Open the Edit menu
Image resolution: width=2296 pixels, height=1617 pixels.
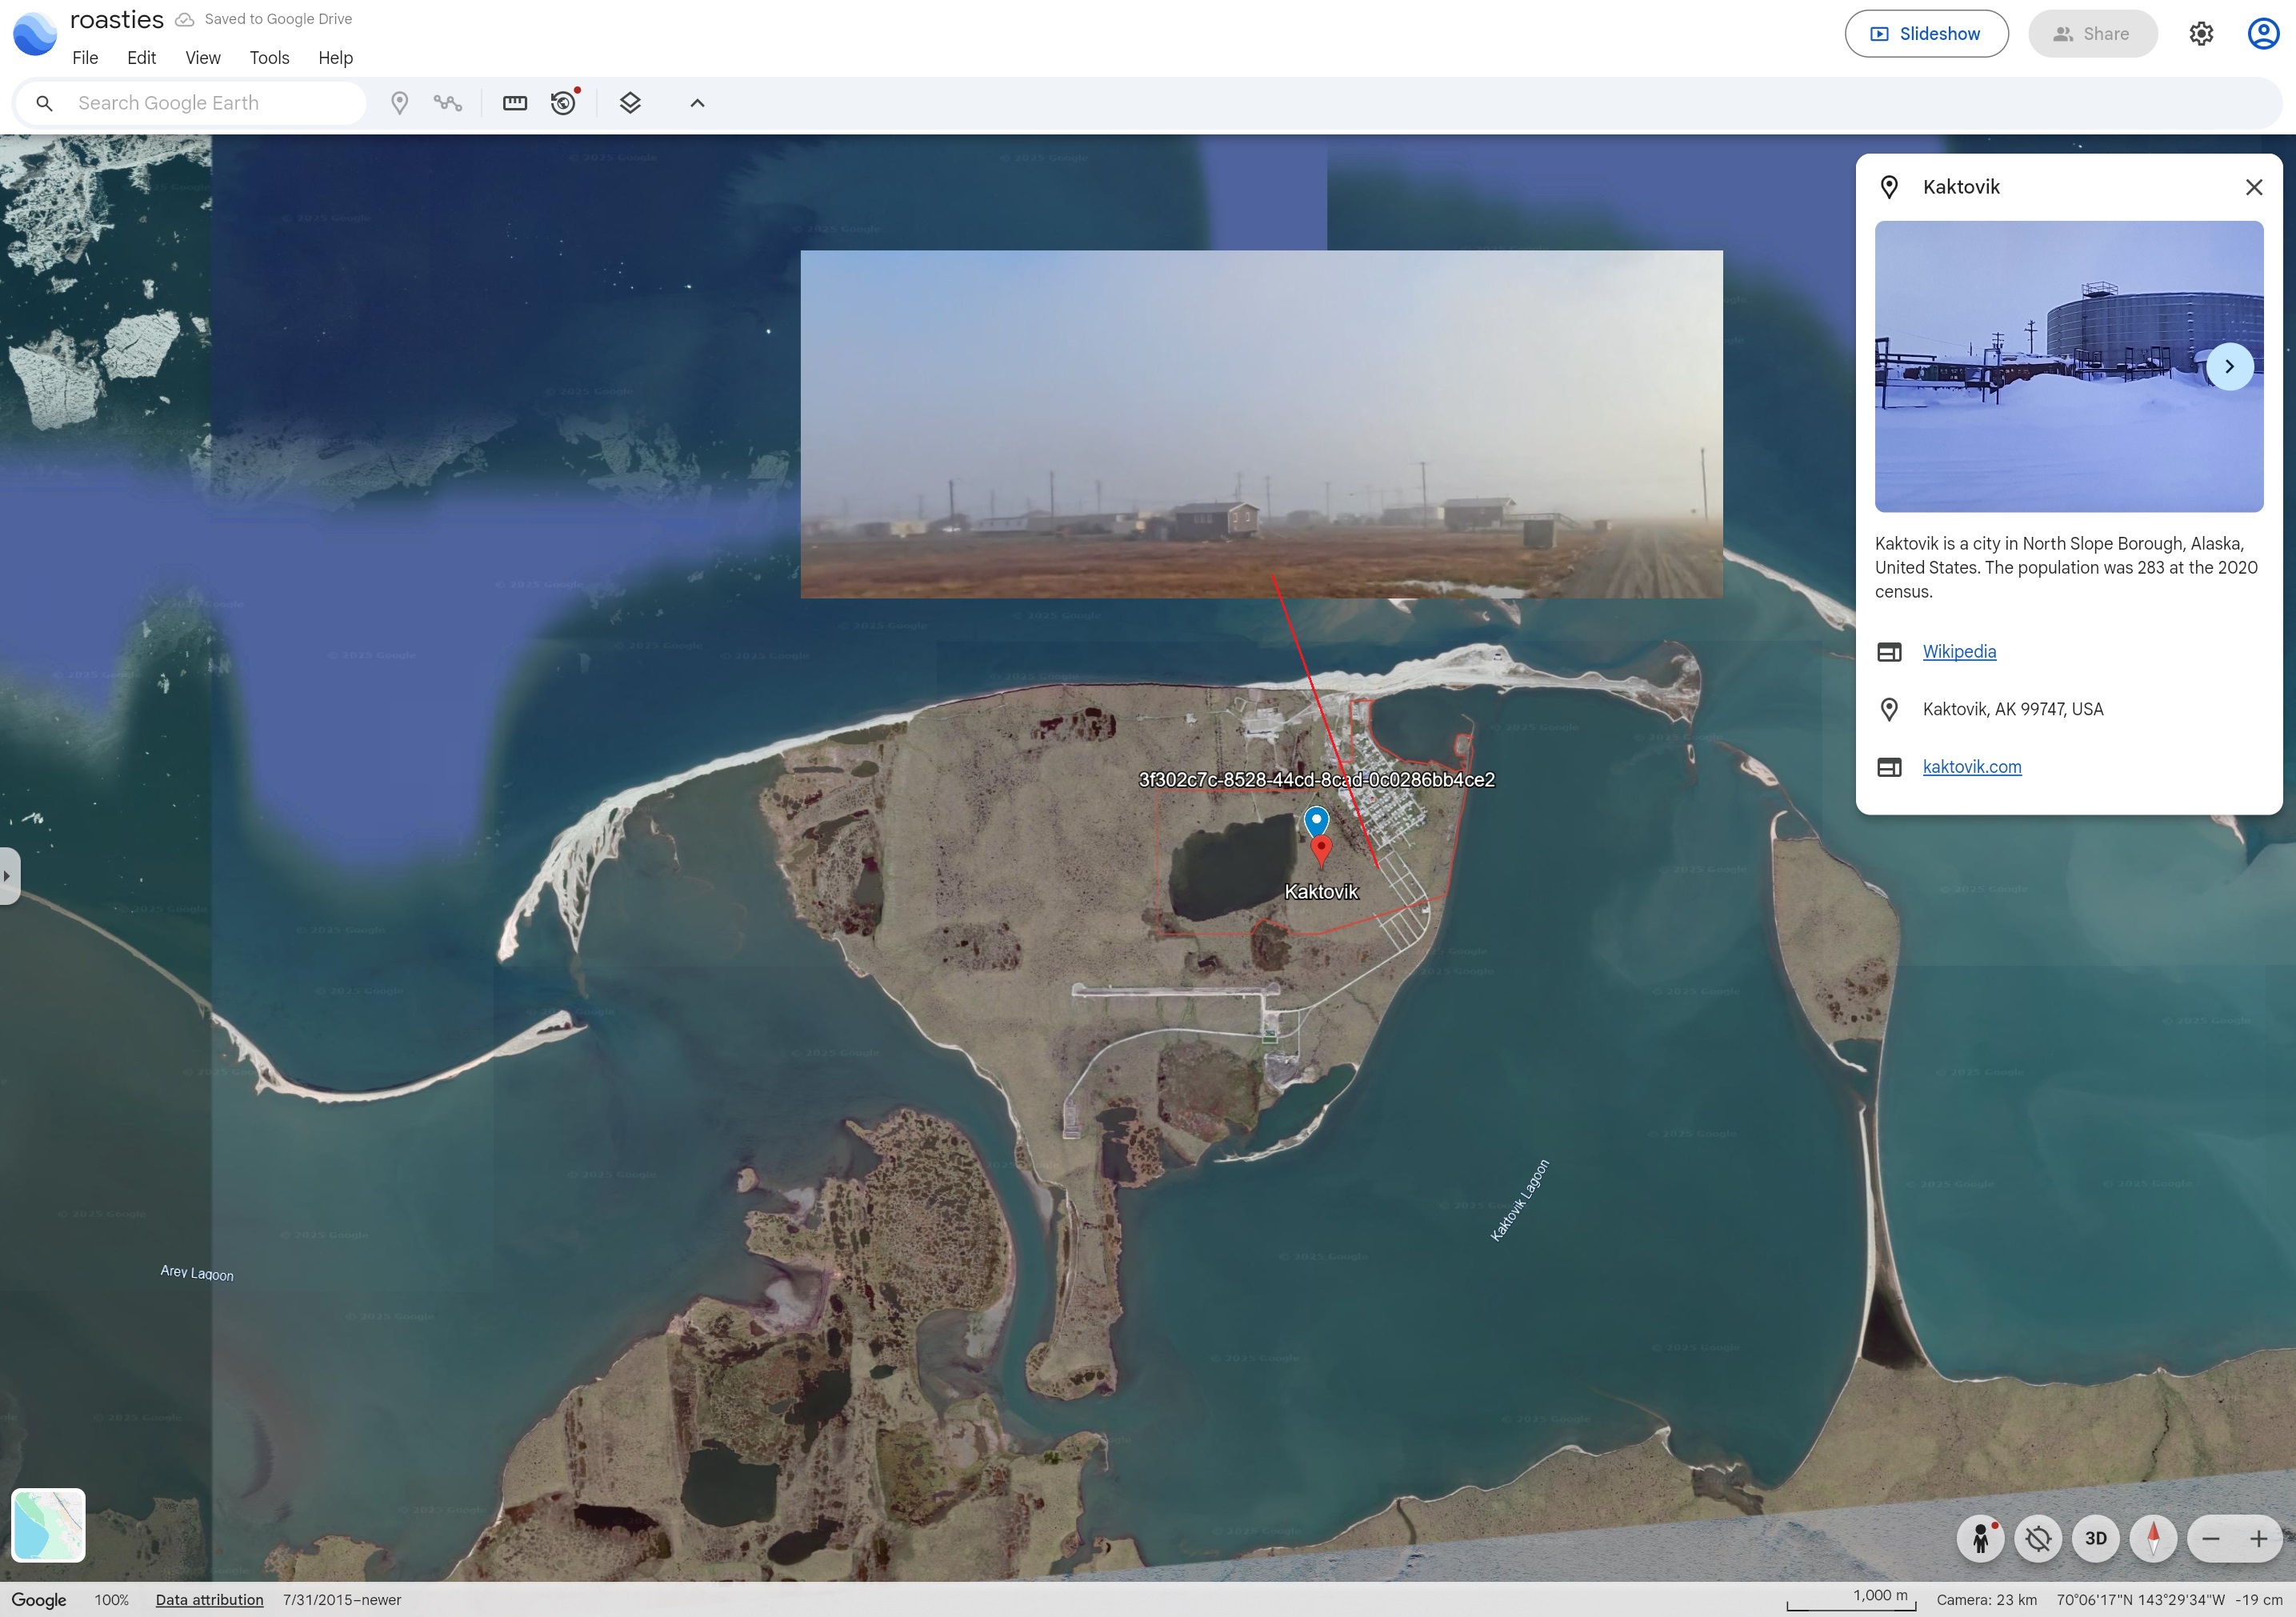141,58
